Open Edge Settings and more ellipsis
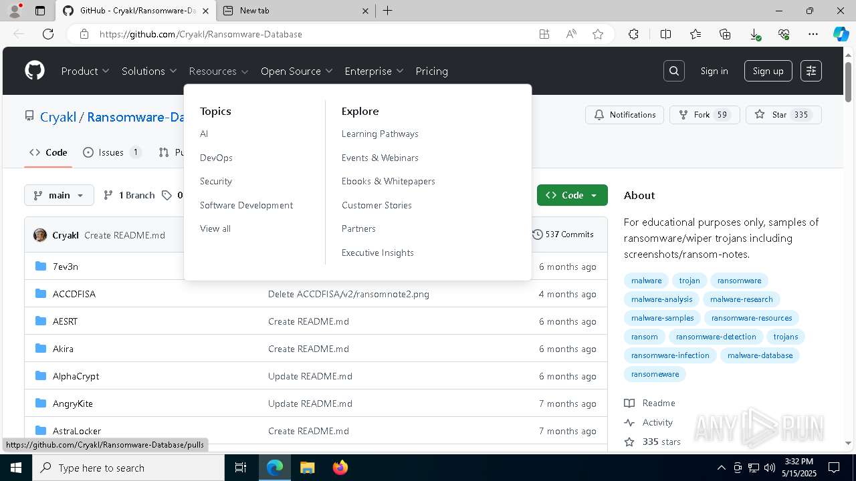This screenshot has height=481, width=856. (x=813, y=34)
